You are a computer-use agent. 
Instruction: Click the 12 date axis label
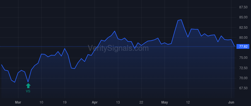coord(188,102)
